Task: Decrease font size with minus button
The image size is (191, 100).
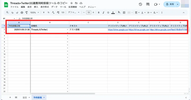Action: pyautogui.click(x=84, y=12)
